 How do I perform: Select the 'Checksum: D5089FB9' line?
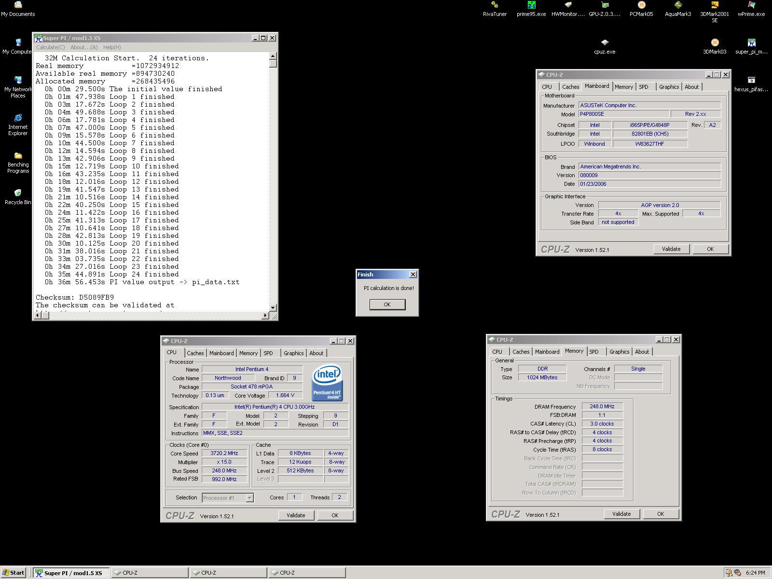click(75, 298)
